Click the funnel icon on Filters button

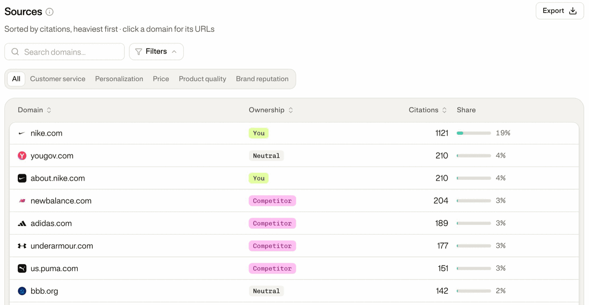[x=139, y=52]
